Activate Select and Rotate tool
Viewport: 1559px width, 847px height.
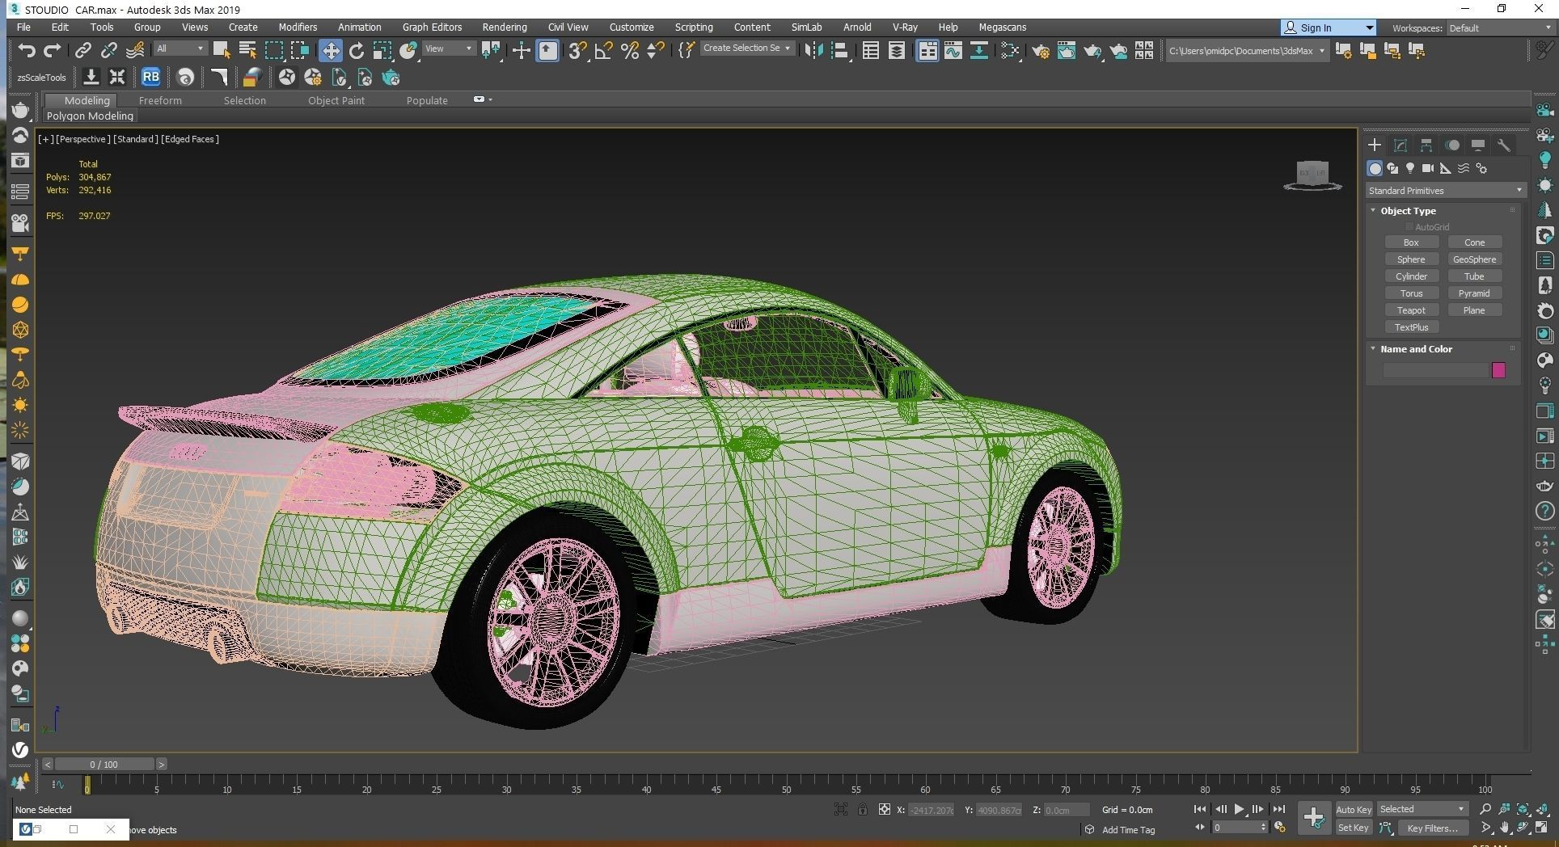tap(357, 51)
